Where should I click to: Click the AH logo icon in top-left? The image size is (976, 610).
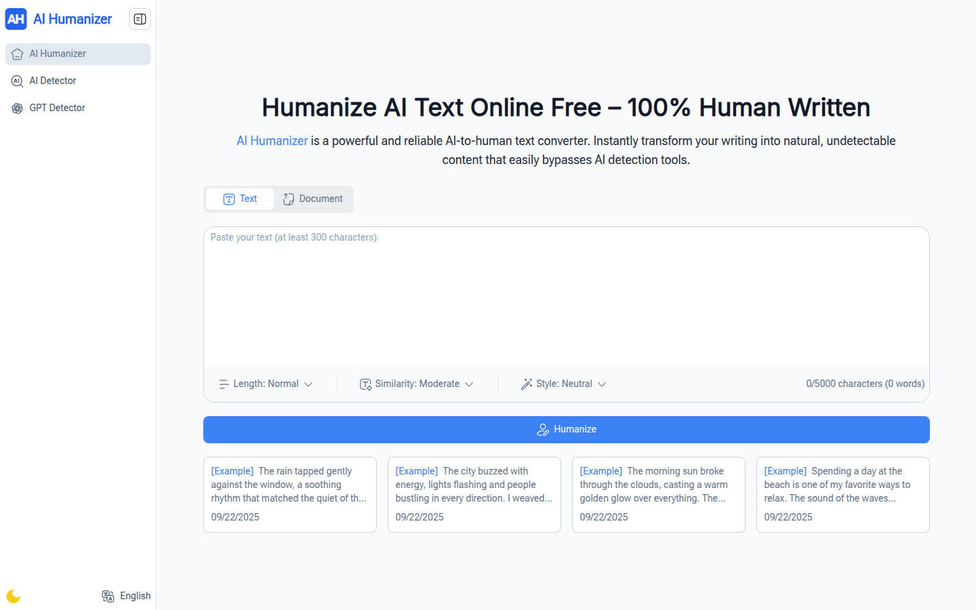16,19
